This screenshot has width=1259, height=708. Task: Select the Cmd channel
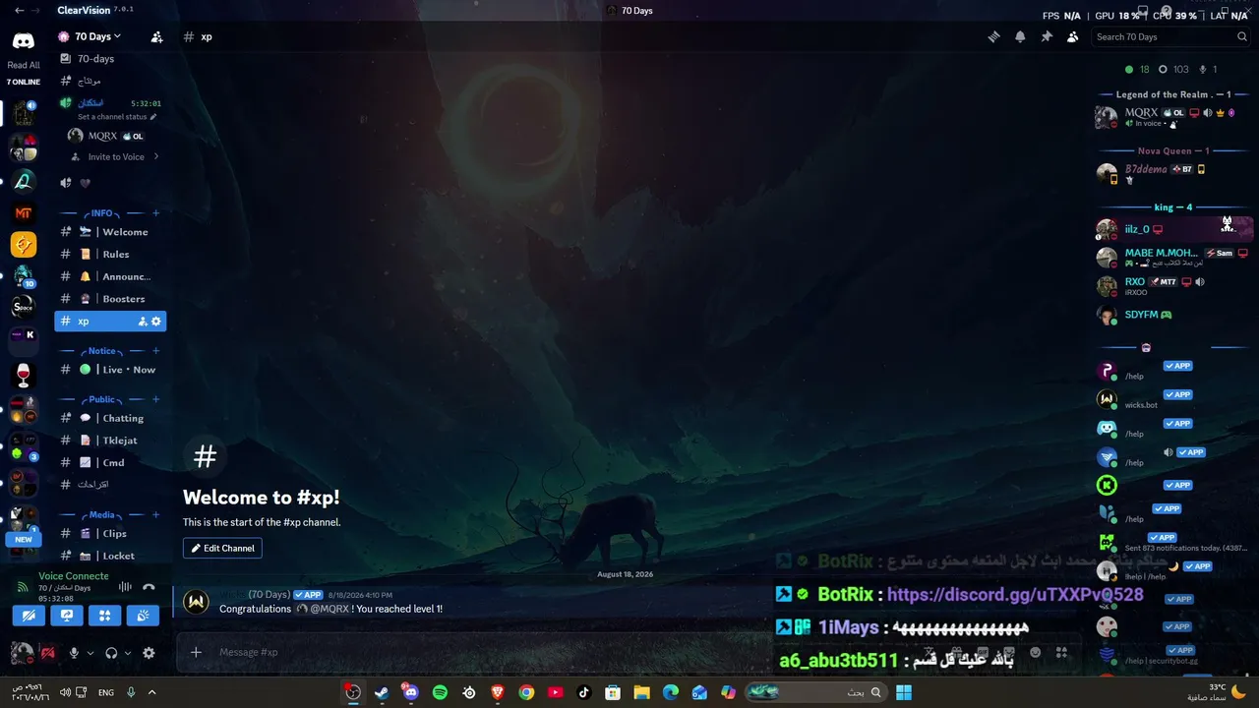pos(110,463)
